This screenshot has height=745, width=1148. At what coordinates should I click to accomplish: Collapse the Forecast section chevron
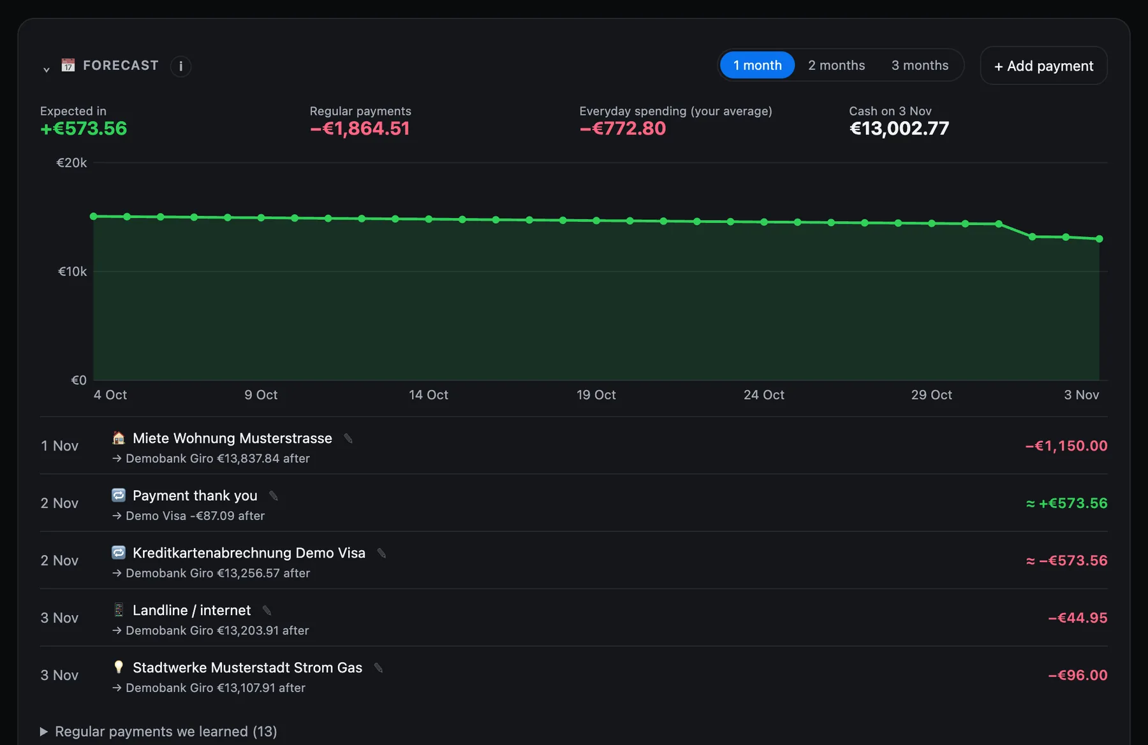47,69
